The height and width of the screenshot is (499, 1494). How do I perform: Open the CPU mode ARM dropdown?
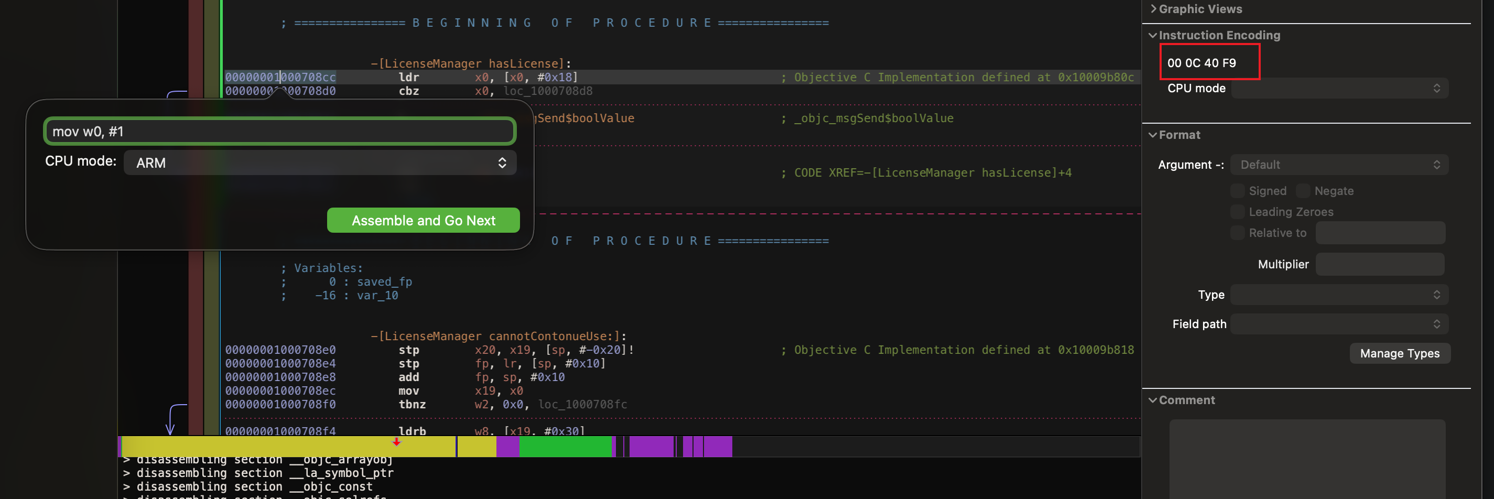pos(320,163)
